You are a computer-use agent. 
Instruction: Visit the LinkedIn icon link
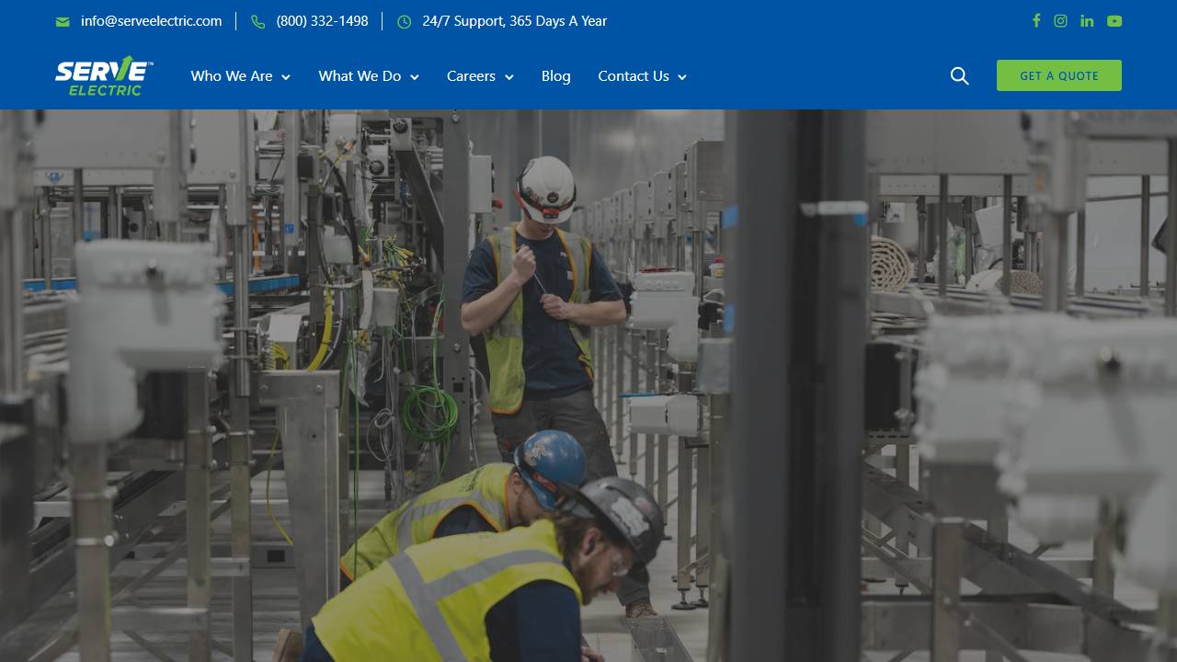pyautogui.click(x=1087, y=21)
